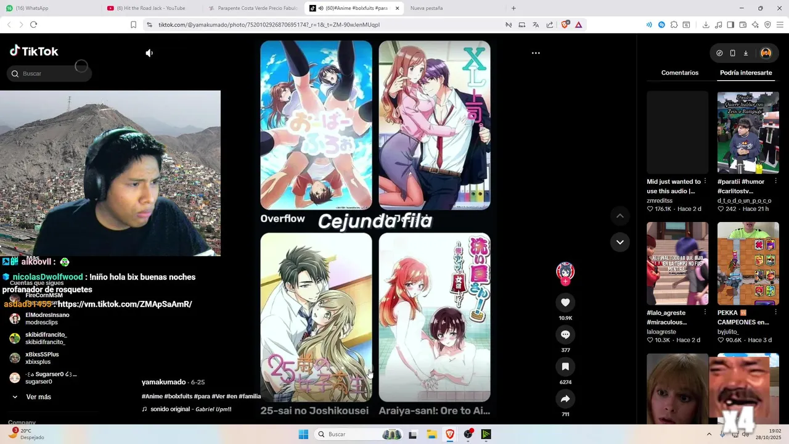Click the translate page icon
Image resolution: width=789 pixels, height=444 pixels.
(x=536, y=25)
